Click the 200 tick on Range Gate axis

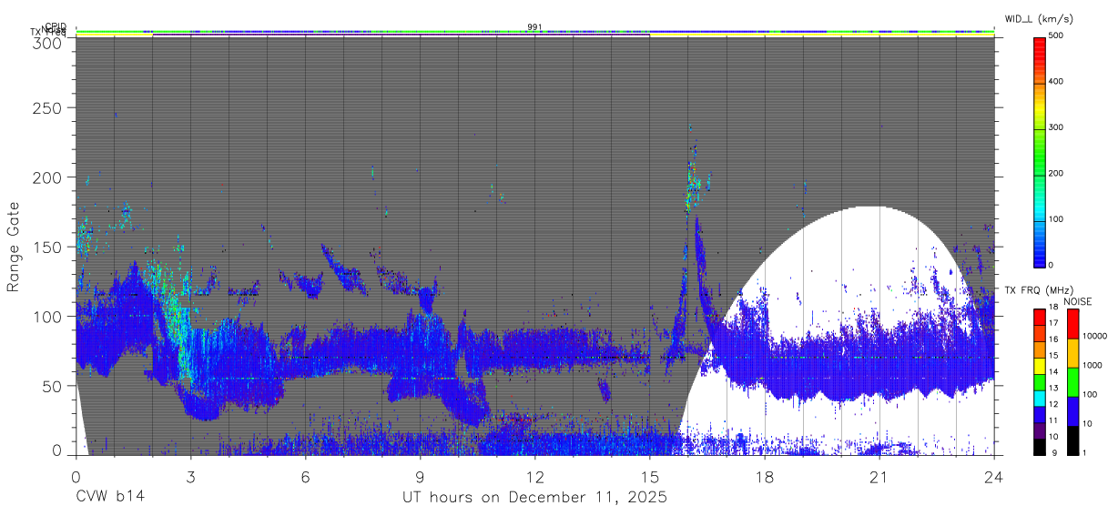coord(48,177)
